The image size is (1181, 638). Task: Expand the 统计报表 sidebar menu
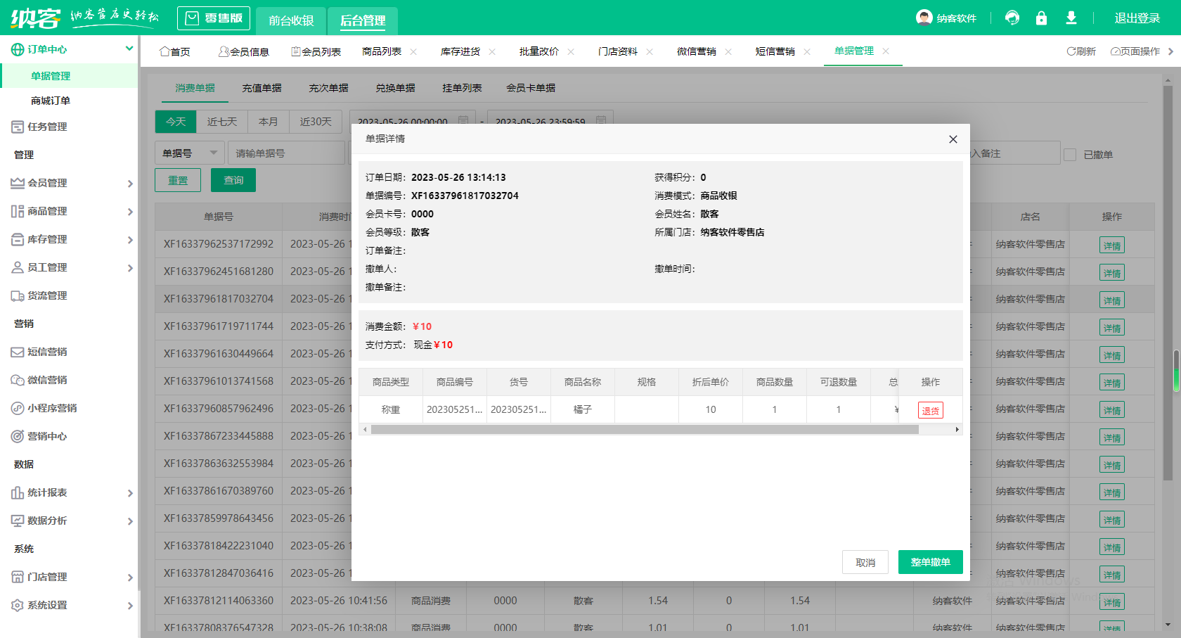(x=130, y=493)
